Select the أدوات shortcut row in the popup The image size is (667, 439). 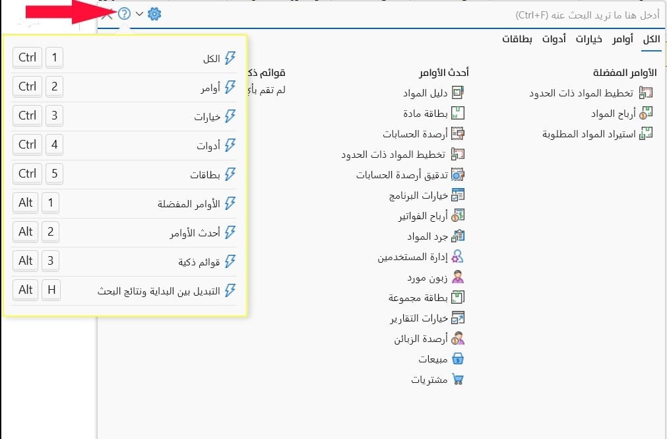tap(124, 145)
